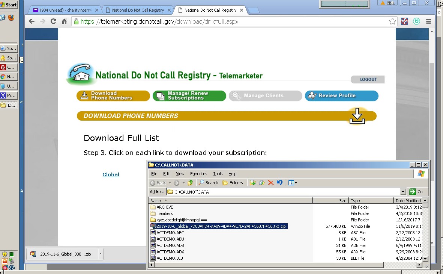Launch Firefox from the quick launch
Screen dimensions: 443x274
click(x=11, y=18)
